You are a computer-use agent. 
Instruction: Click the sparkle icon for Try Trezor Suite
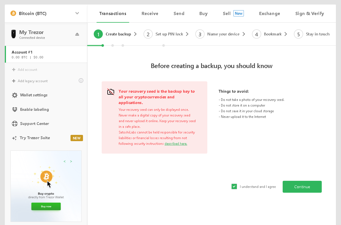[x=14, y=138]
